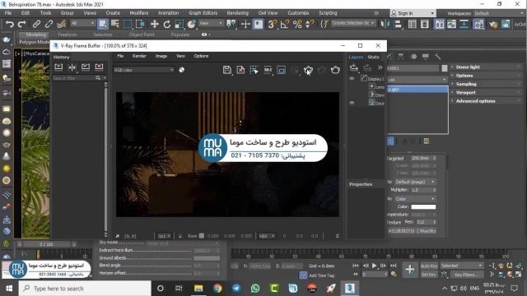Click the Clear image icon in frame buffer
Image resolution: width=527 pixels, height=296 pixels.
[x=240, y=70]
